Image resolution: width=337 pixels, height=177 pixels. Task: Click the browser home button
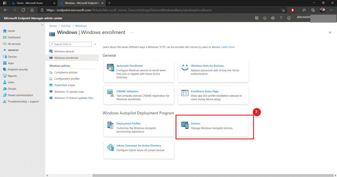[32, 10]
